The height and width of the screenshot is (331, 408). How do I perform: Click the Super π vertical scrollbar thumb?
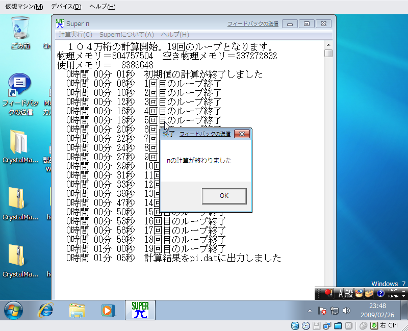pos(328,53)
